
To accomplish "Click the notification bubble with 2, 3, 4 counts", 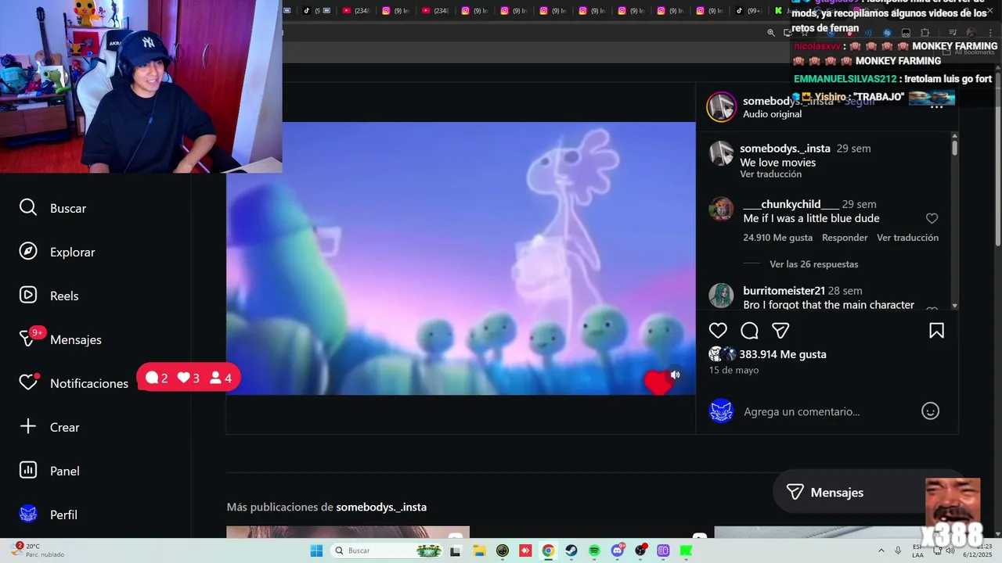I will (189, 378).
